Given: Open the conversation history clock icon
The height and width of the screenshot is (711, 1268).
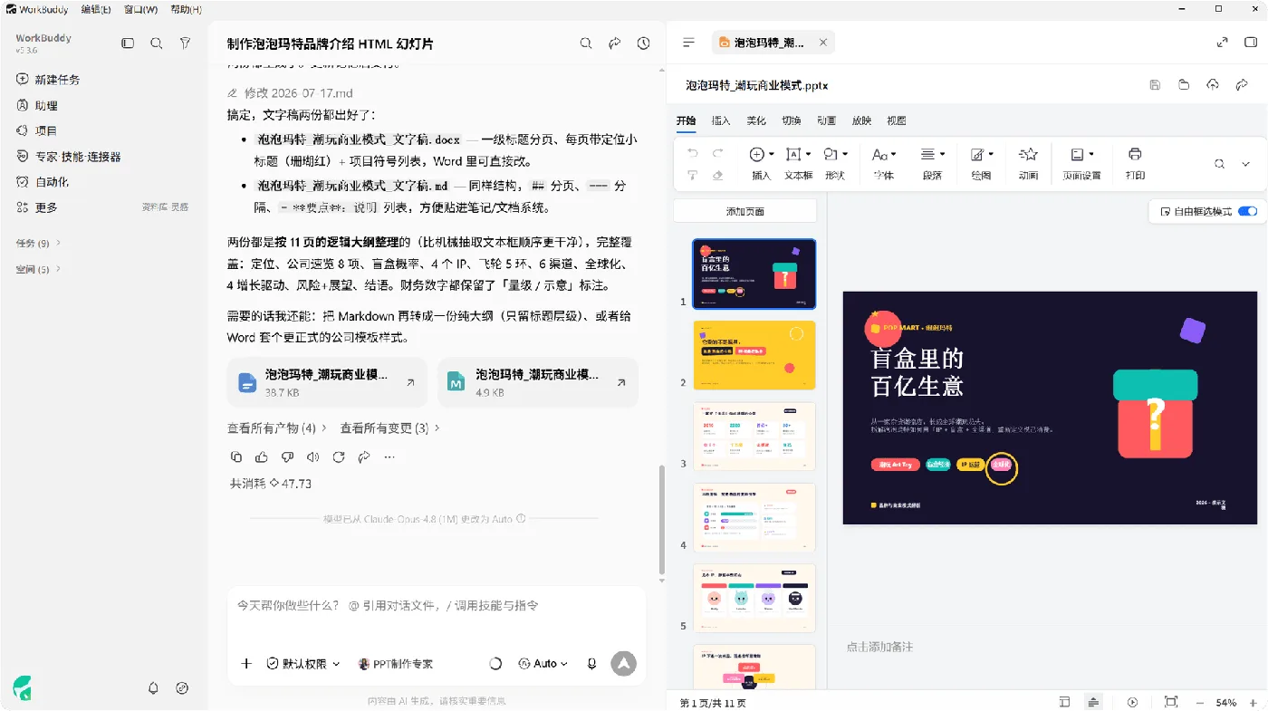Looking at the screenshot, I should [x=644, y=43].
